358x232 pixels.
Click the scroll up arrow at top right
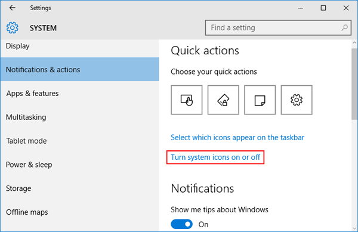[x=354, y=43]
